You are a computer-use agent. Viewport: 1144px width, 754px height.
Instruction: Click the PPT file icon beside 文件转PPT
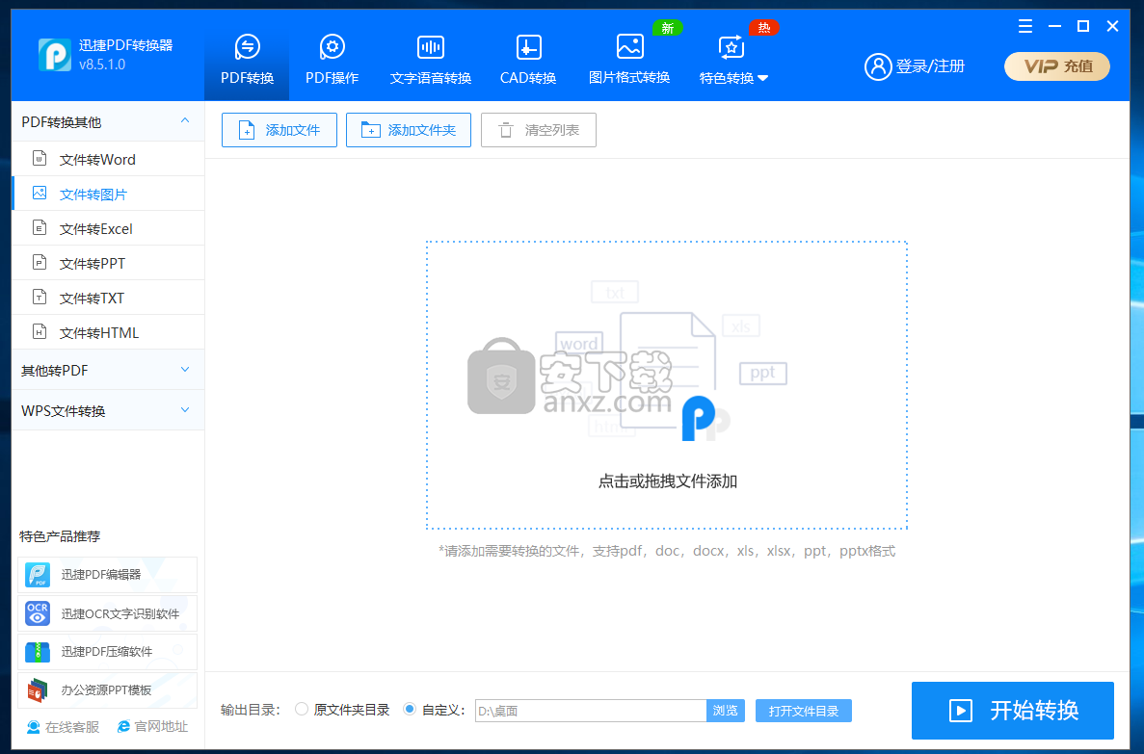[40, 262]
